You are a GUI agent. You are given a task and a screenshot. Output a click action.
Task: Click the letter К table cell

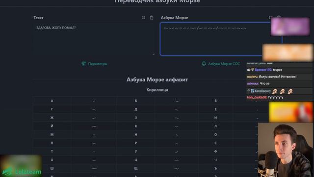136,126
